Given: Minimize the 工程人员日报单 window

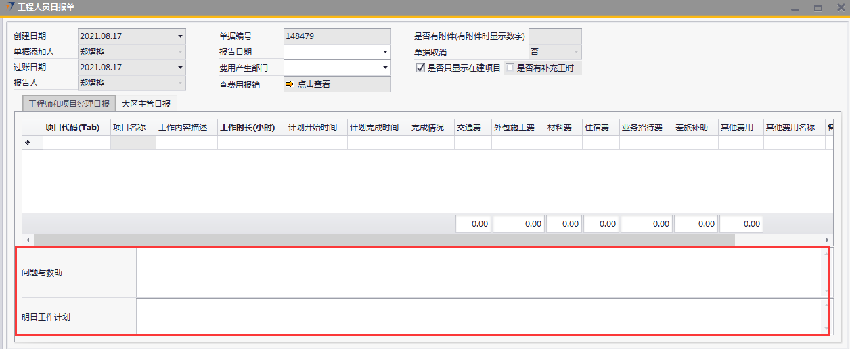Looking at the screenshot, I should click(796, 8).
